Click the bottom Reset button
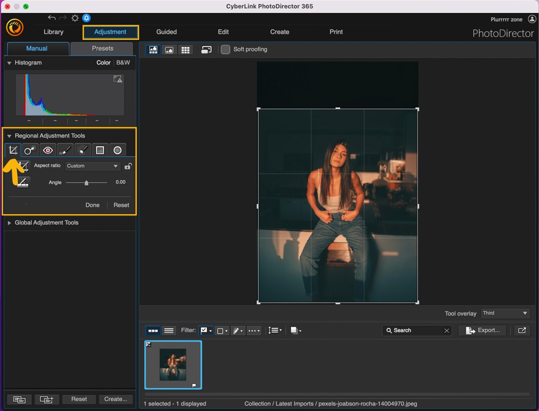This screenshot has height=411, width=539. click(x=79, y=399)
